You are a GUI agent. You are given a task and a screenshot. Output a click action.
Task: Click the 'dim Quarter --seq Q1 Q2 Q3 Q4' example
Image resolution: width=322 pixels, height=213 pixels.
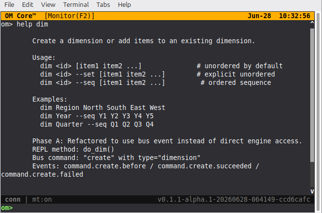click(97, 125)
